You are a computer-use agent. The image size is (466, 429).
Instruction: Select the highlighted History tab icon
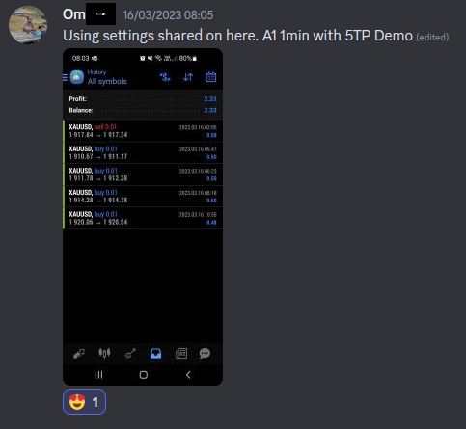(x=155, y=354)
